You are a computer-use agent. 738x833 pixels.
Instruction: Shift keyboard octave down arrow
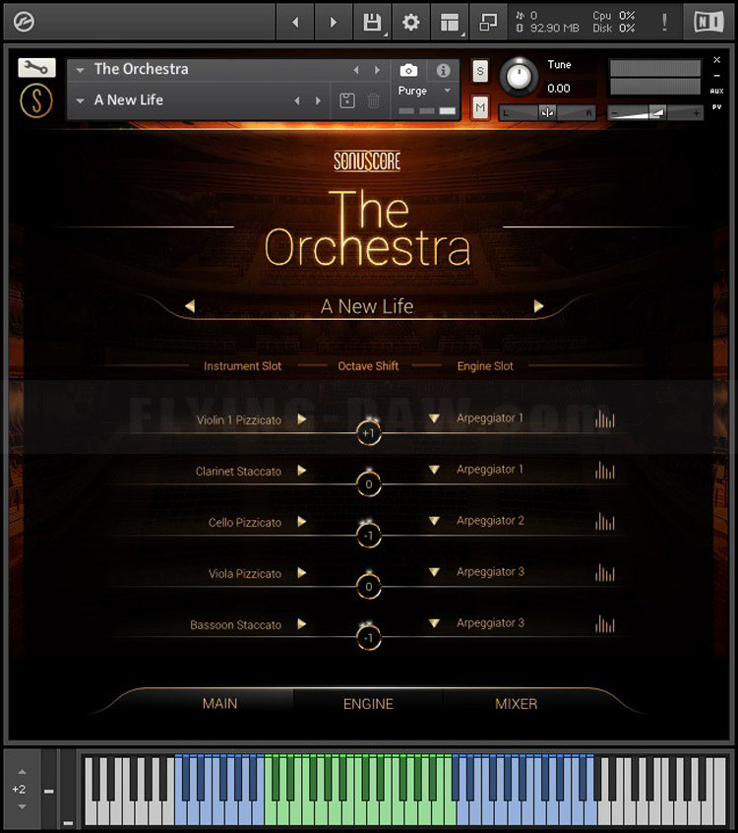(x=22, y=806)
